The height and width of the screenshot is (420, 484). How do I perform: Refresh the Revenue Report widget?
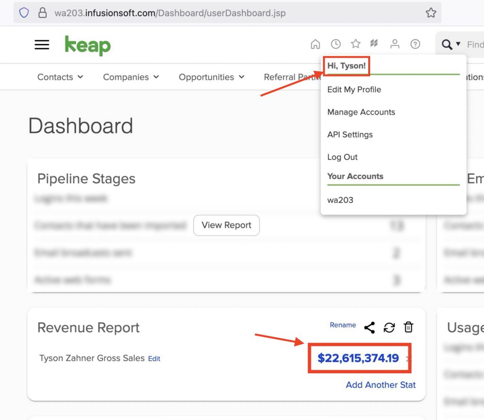tap(389, 327)
